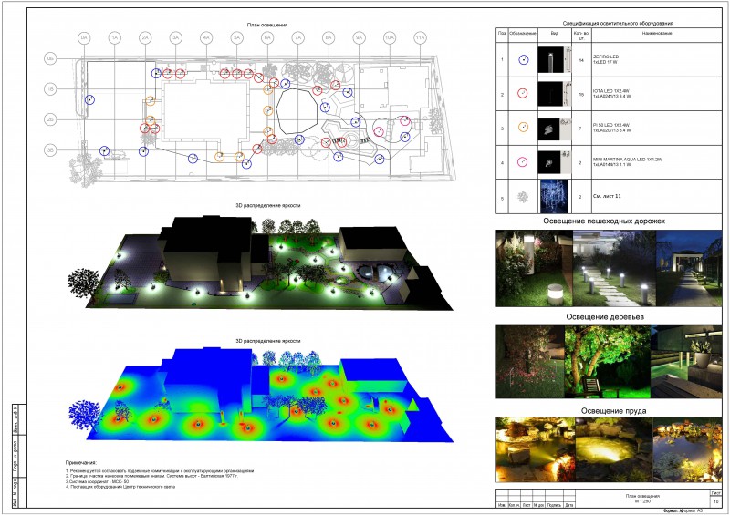Open photo of bollard light in grass
Viewport: 730px width, 515px height.
tap(534, 268)
